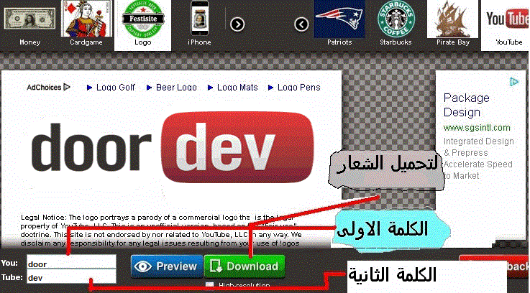Click the left arrow carousel button
Image resolution: width=530 pixels, height=293 pixels.
301,24
